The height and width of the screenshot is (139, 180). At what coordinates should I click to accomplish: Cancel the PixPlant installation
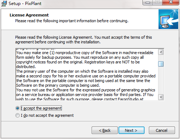[x=162, y=130]
